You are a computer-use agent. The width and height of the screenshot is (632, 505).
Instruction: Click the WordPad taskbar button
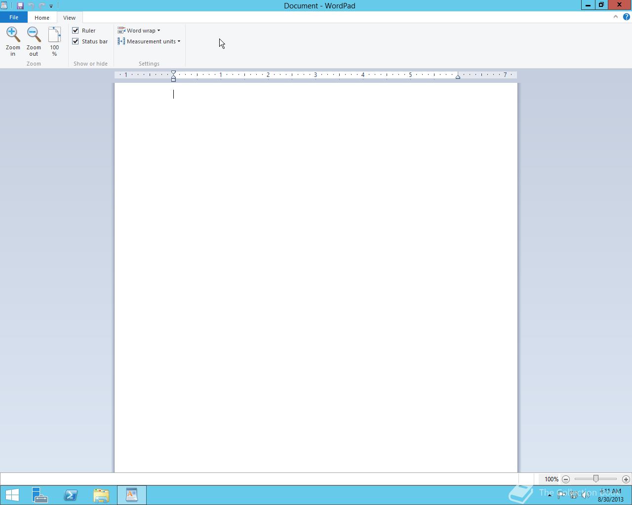(132, 495)
